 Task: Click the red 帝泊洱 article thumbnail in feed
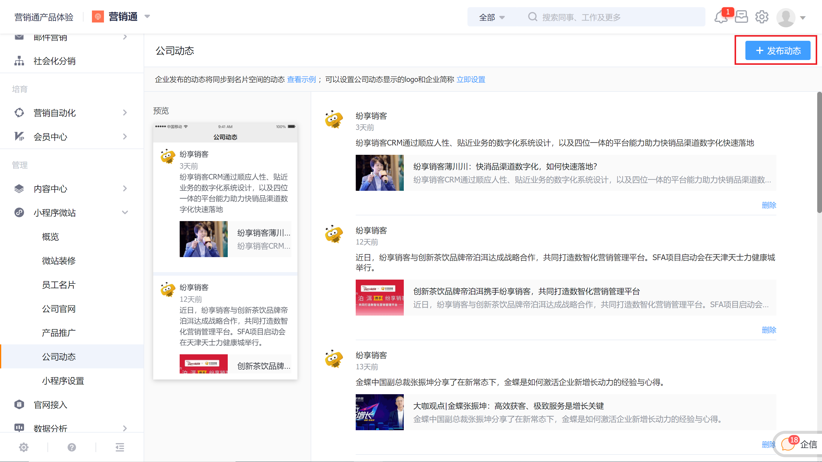(x=379, y=298)
